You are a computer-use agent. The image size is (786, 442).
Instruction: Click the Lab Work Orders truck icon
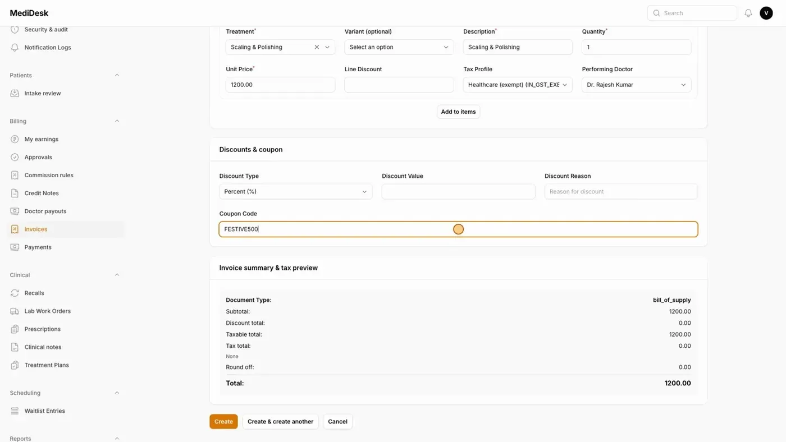15,311
